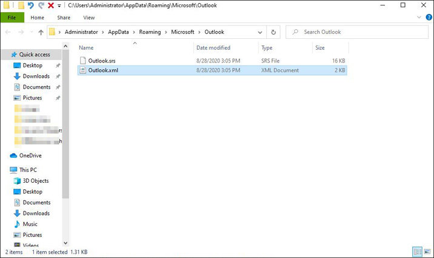434x258 pixels.
Task: Click the Administrator breadcrumb
Action: click(x=81, y=32)
